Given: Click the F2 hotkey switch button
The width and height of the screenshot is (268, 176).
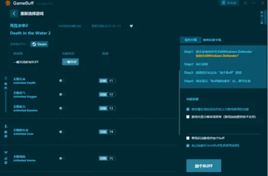Looking at the screenshot, I should [107, 95].
